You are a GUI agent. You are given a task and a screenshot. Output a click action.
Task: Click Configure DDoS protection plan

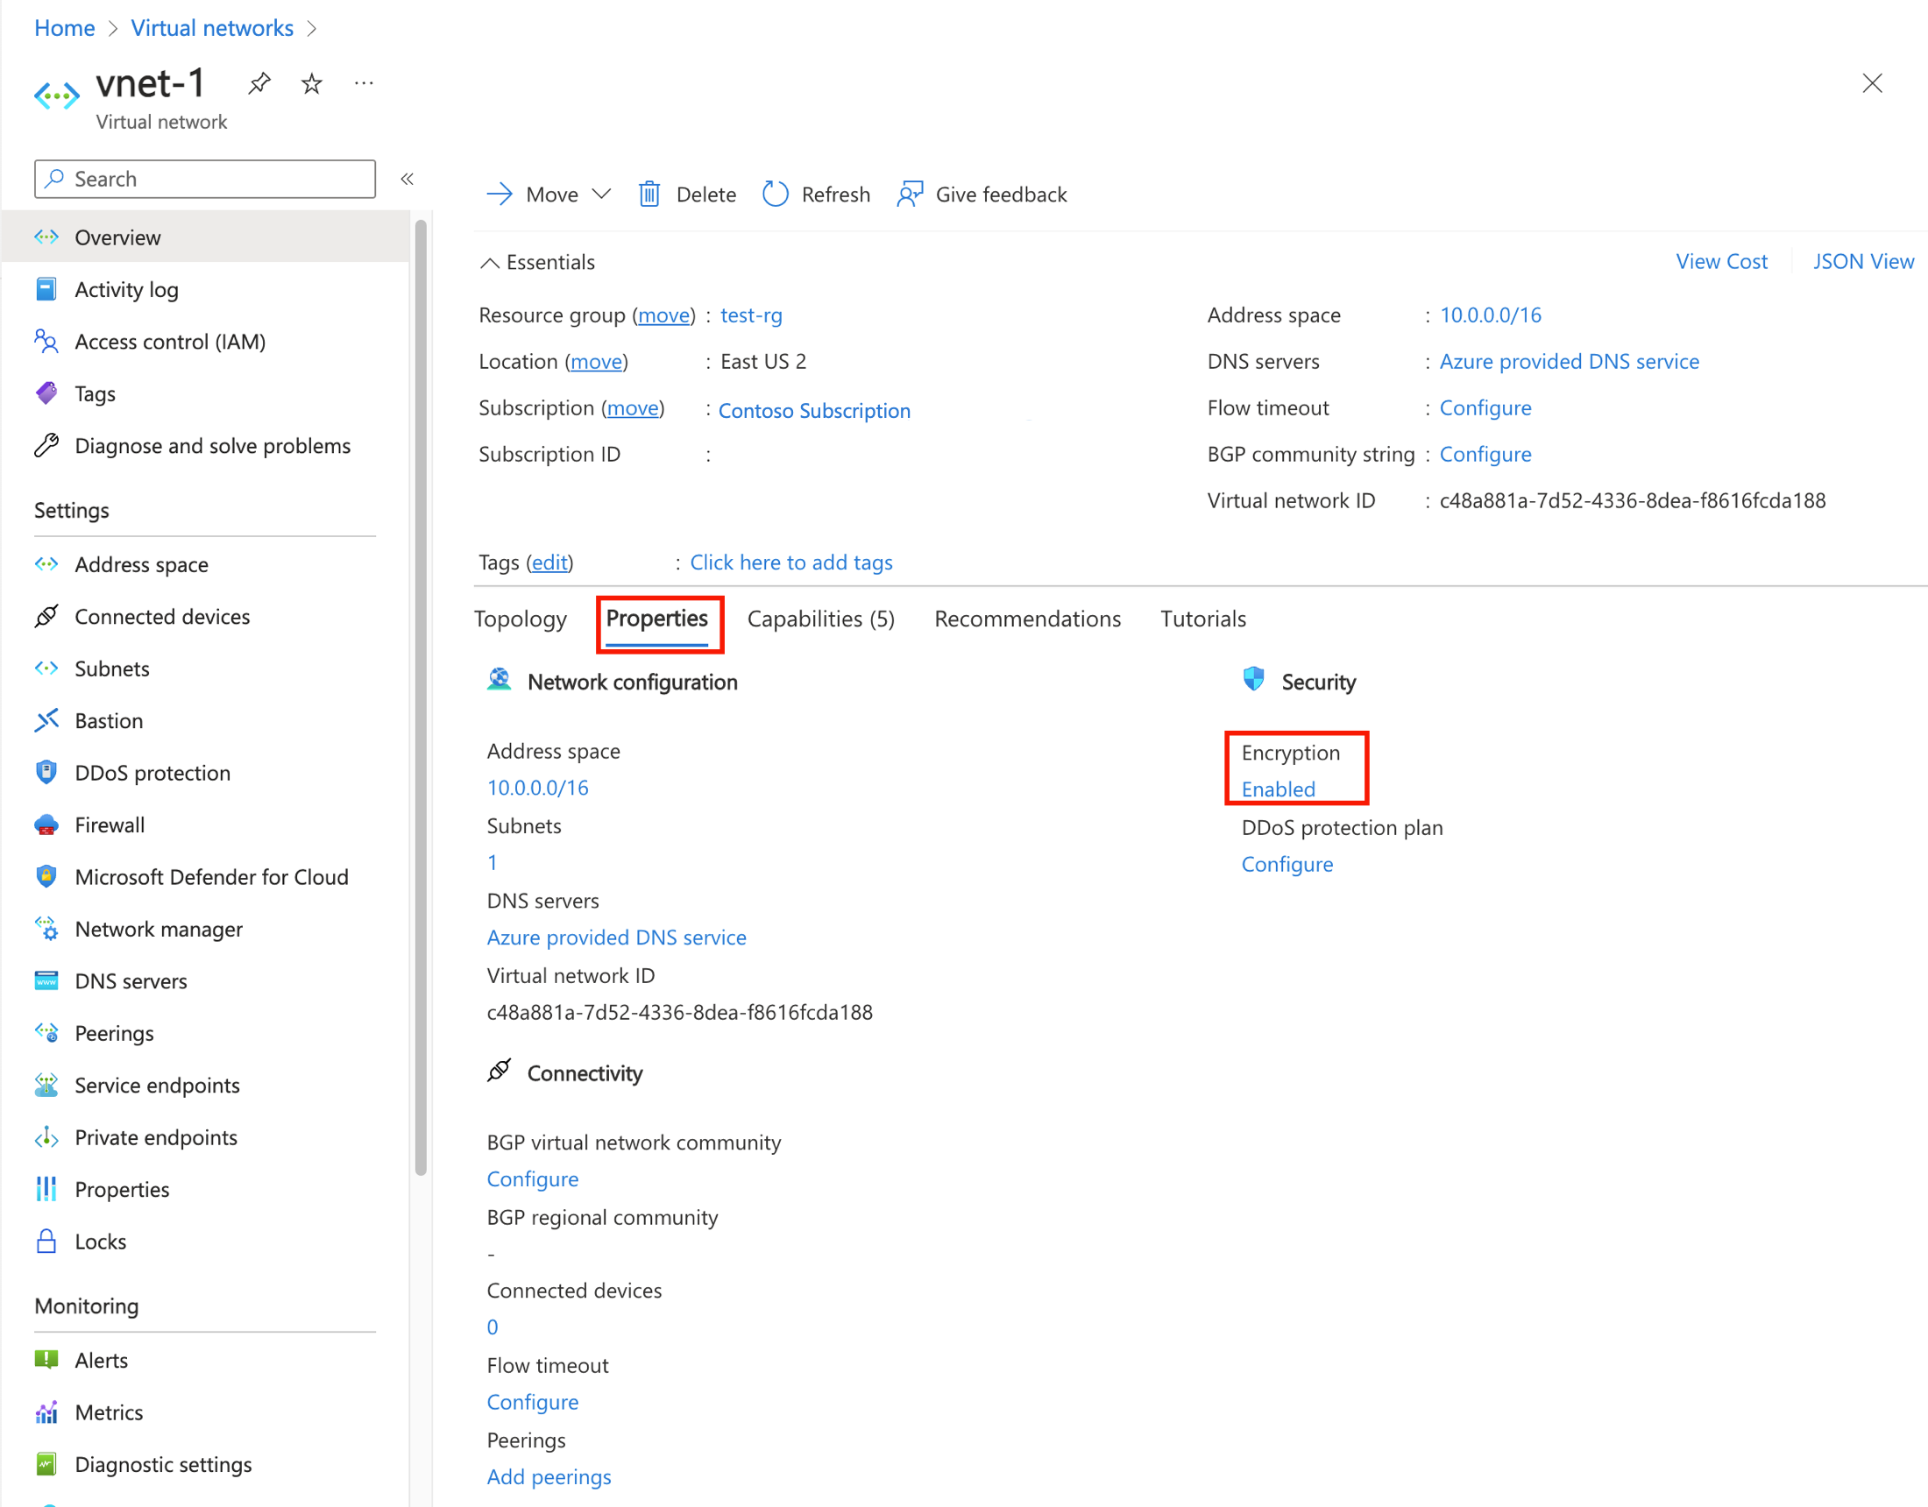(1287, 862)
